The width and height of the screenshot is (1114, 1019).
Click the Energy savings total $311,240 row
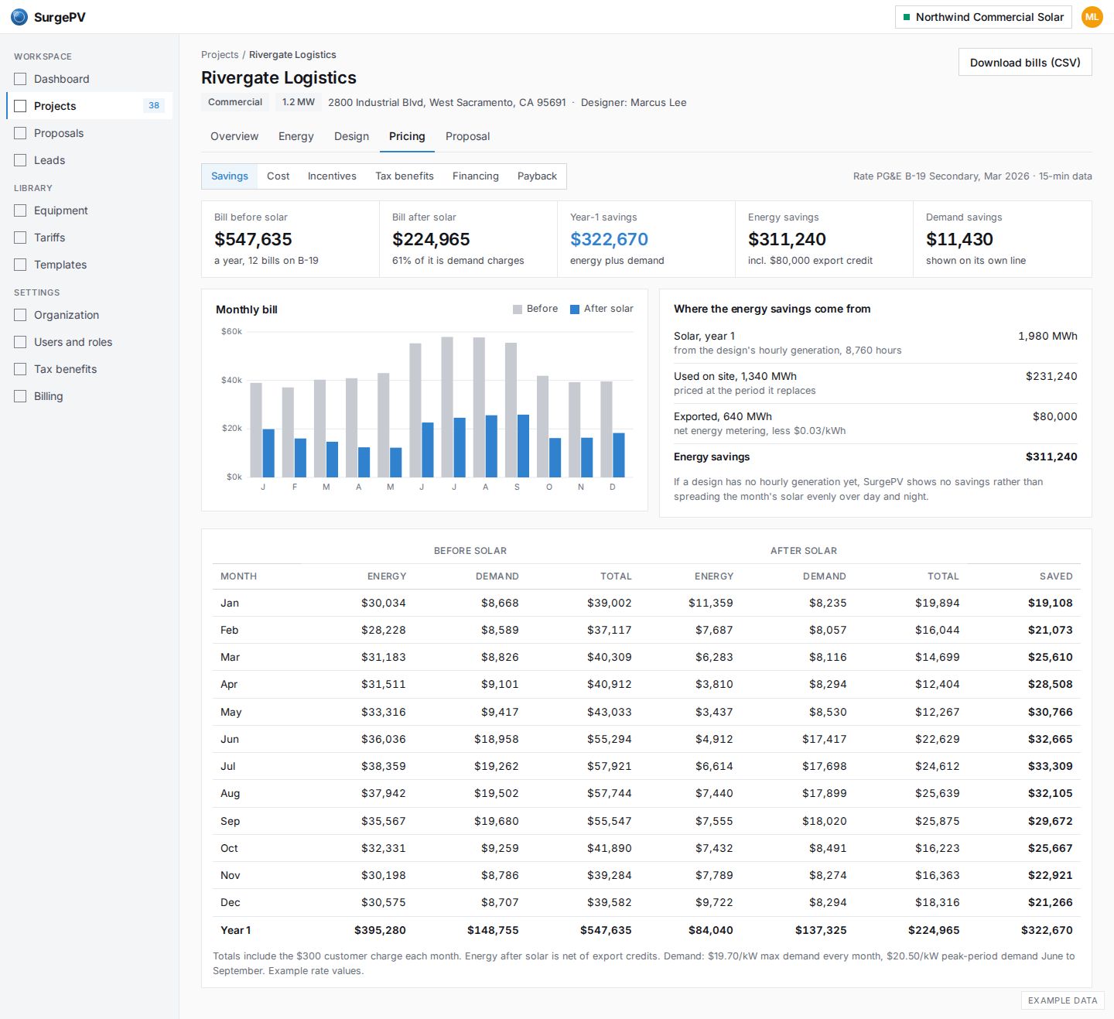tap(876, 457)
